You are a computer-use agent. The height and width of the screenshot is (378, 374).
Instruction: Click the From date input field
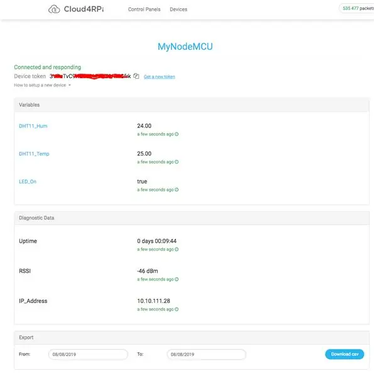88,354
